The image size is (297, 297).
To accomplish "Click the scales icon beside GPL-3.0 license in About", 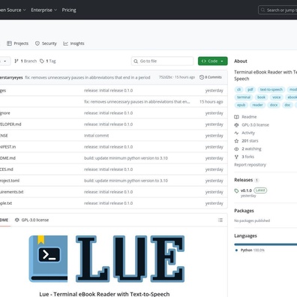I will (236, 124).
